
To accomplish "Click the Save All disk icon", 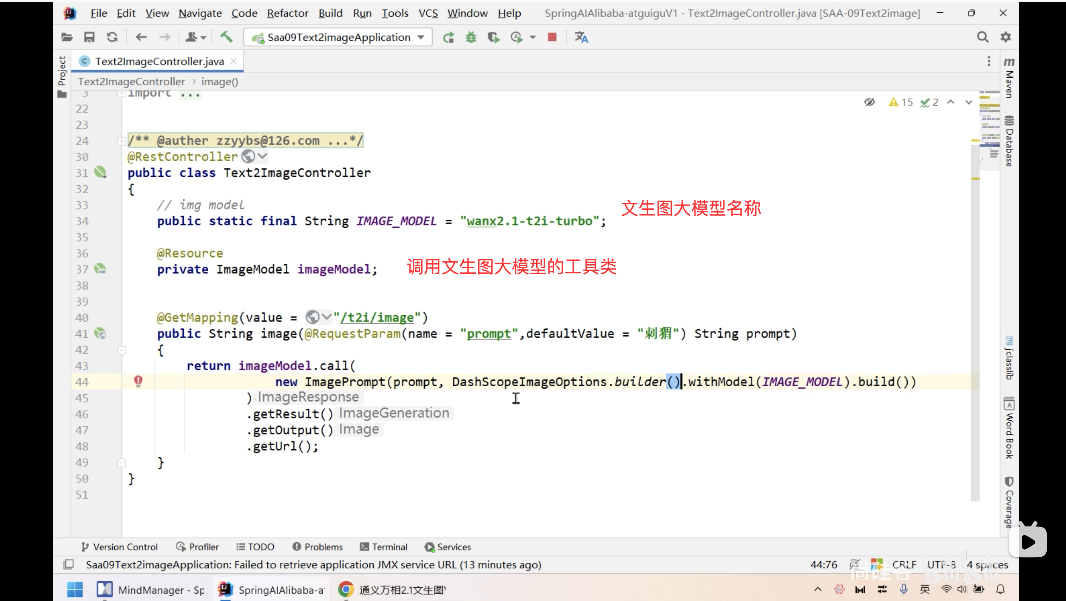I will pos(89,37).
